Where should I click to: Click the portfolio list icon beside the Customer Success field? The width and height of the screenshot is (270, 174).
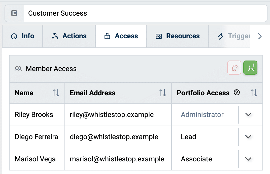(14, 13)
